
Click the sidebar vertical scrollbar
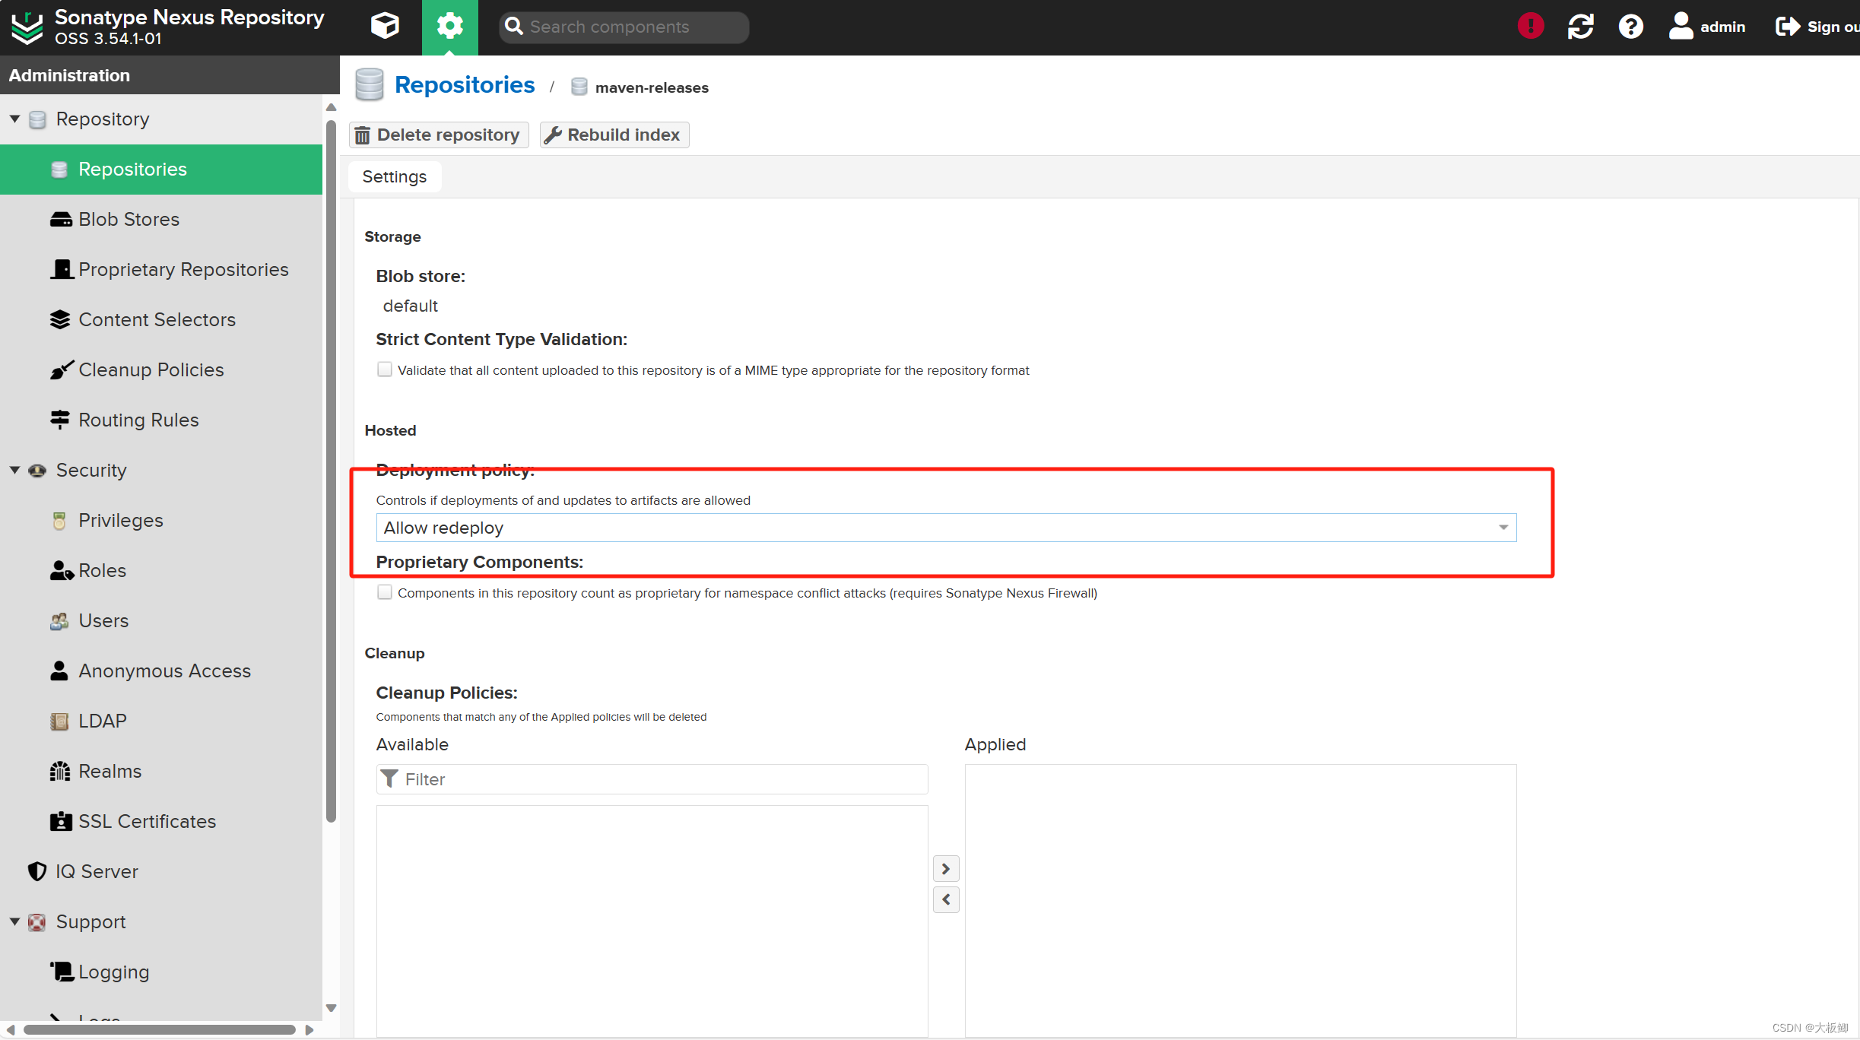(x=331, y=471)
